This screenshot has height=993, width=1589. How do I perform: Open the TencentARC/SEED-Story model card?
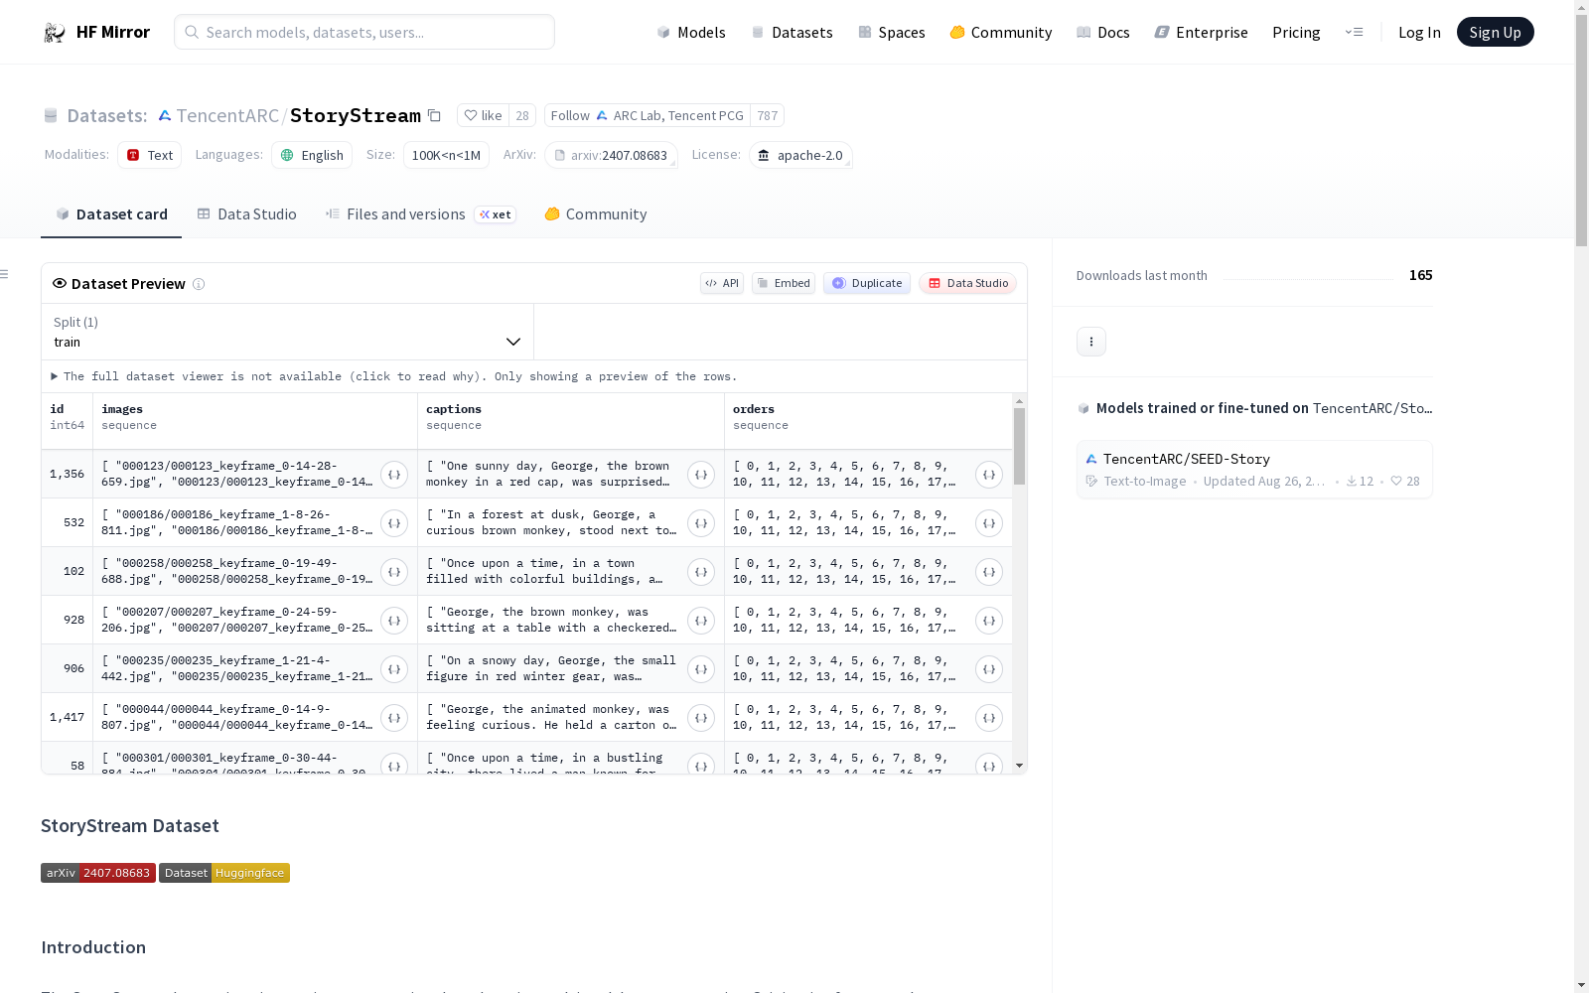coord(1254,470)
